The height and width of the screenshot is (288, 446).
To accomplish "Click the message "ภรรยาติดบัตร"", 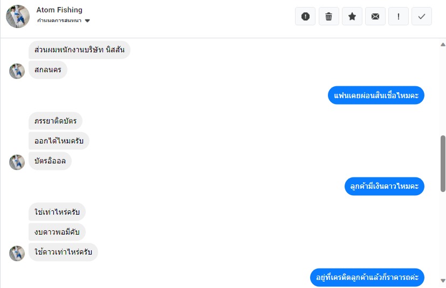I will click(56, 121).
